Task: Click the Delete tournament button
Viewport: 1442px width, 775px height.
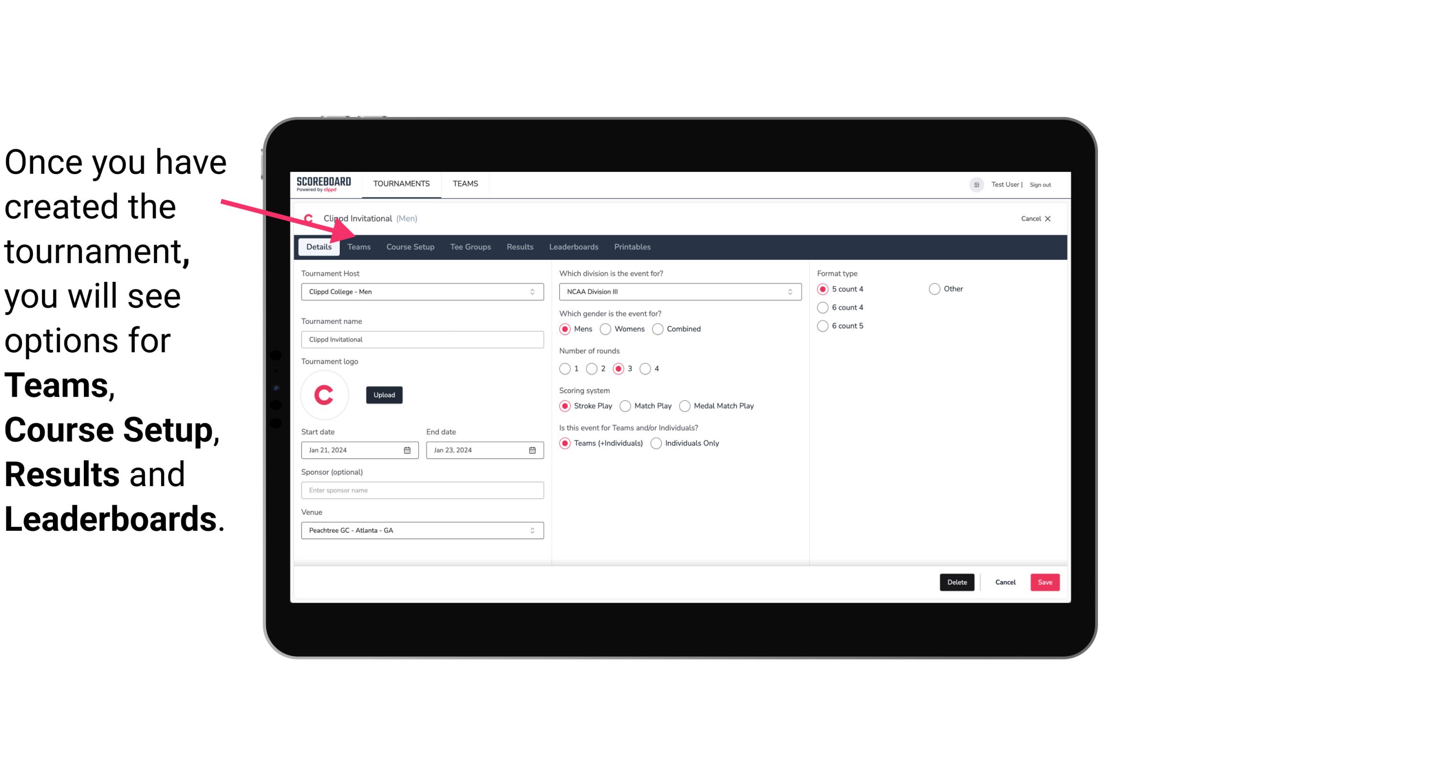Action: pos(956,582)
